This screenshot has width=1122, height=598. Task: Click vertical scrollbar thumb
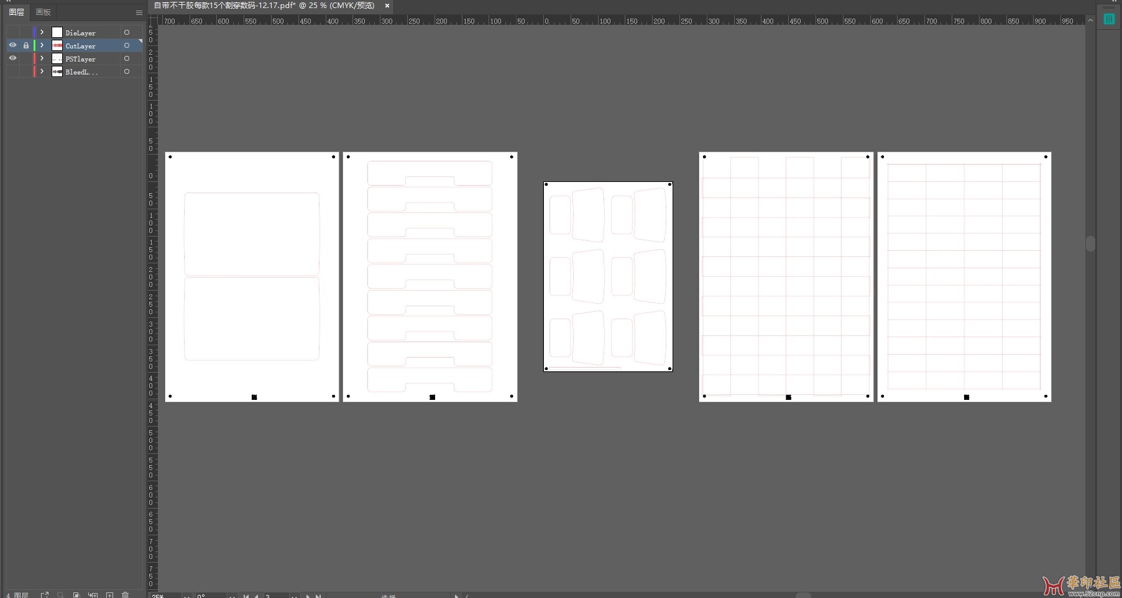1090,243
